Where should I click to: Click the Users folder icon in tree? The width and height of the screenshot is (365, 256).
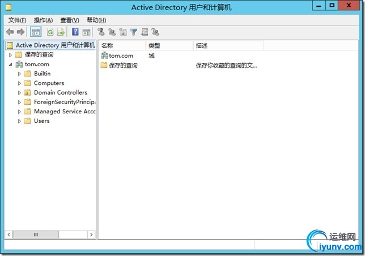[x=27, y=121]
